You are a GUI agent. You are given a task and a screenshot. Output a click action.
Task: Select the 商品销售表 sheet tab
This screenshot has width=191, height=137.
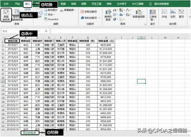pyautogui.click(x=29, y=133)
